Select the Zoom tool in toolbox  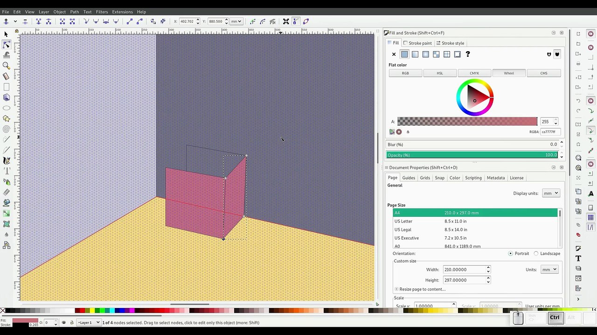click(6, 66)
